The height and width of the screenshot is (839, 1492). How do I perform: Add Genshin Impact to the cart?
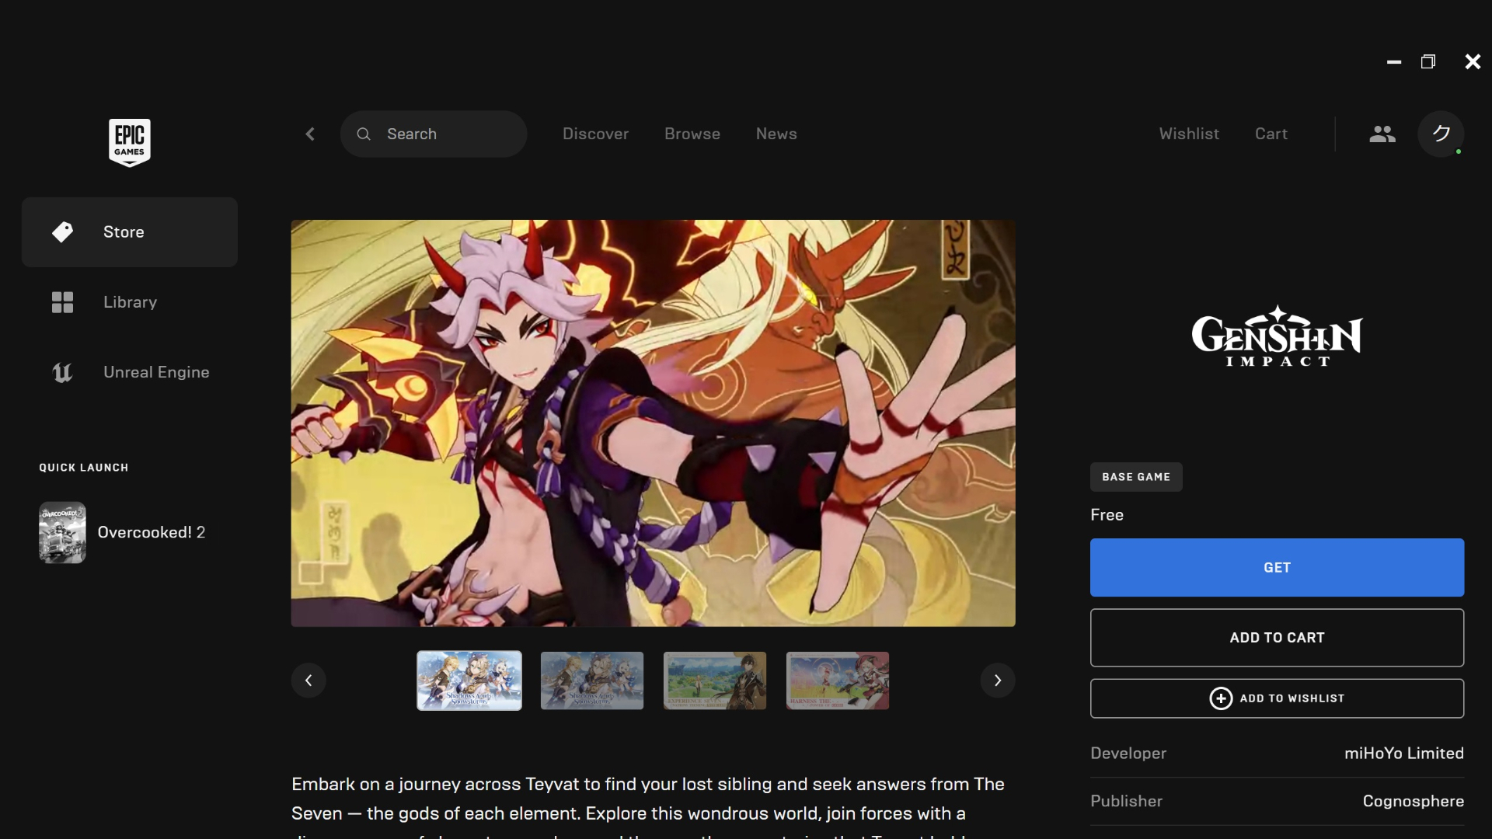(1276, 637)
